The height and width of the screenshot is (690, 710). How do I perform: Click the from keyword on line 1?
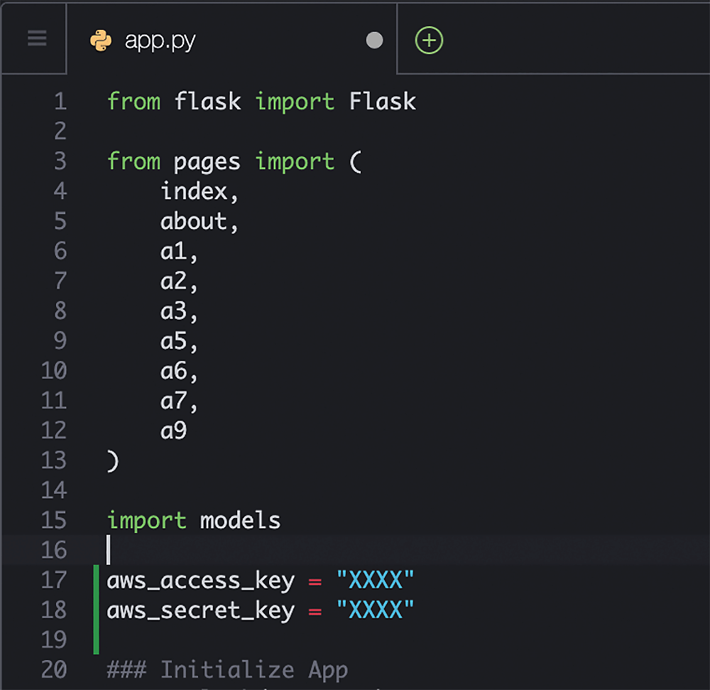[x=134, y=101]
